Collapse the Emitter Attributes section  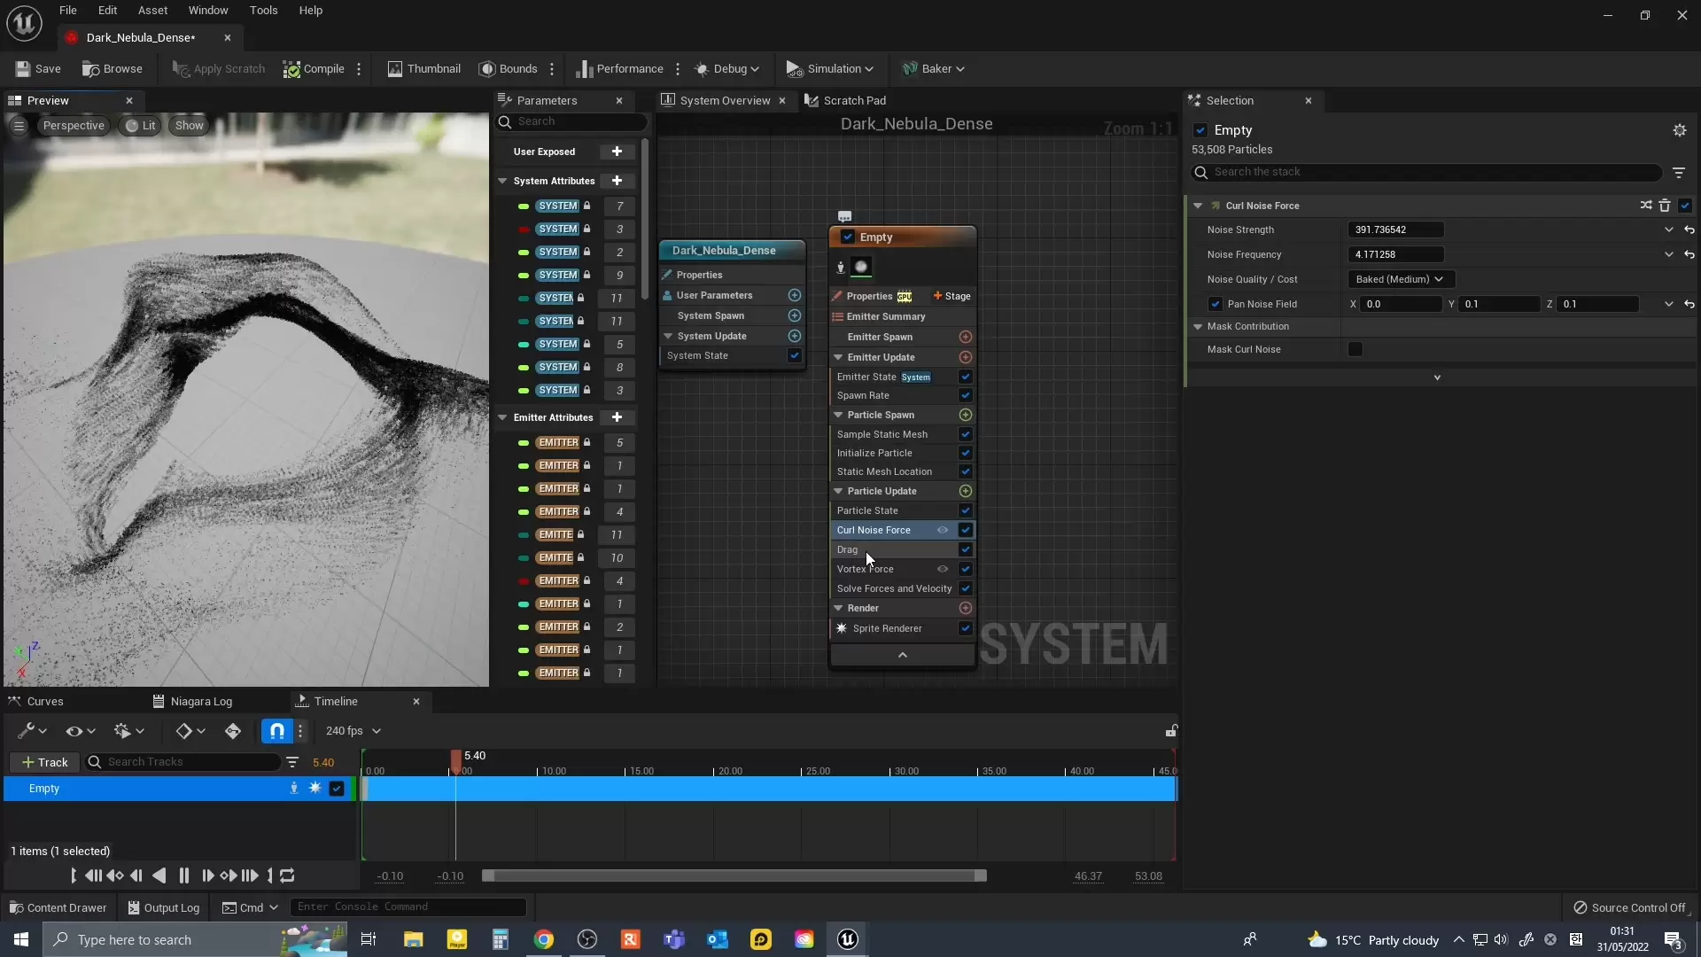502,417
